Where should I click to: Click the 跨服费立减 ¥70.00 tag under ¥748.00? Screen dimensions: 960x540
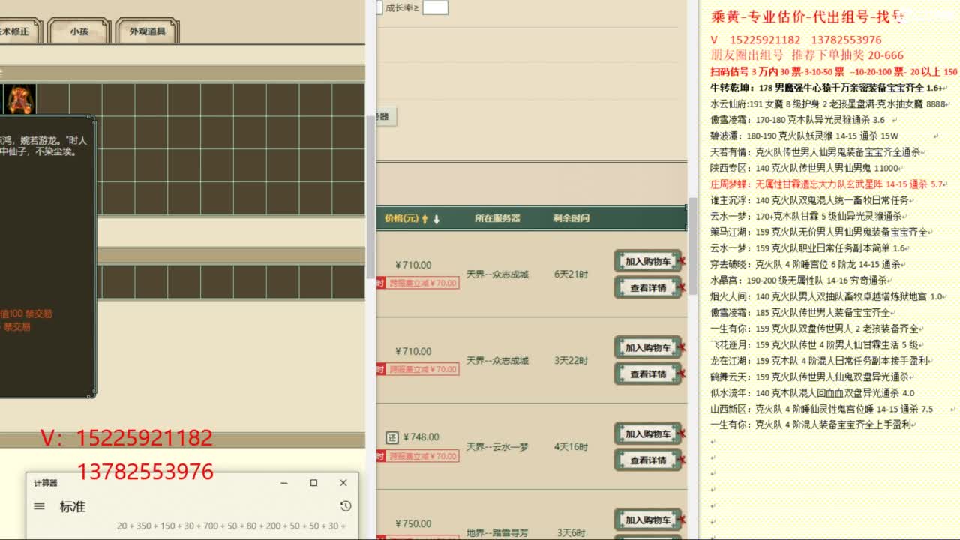pyautogui.click(x=423, y=456)
